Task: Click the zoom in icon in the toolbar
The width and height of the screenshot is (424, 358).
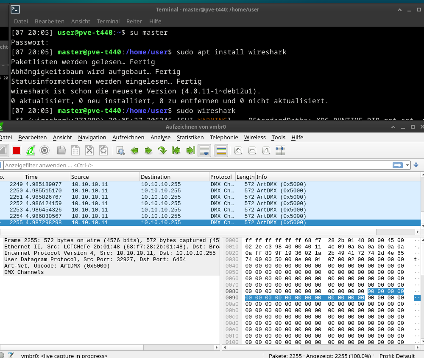Action: tap(238, 150)
